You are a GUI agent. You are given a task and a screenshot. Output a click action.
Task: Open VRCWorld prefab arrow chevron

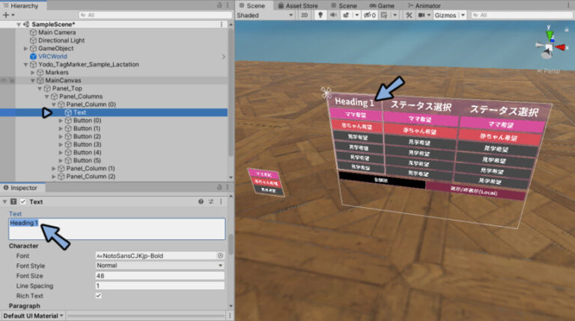224,57
